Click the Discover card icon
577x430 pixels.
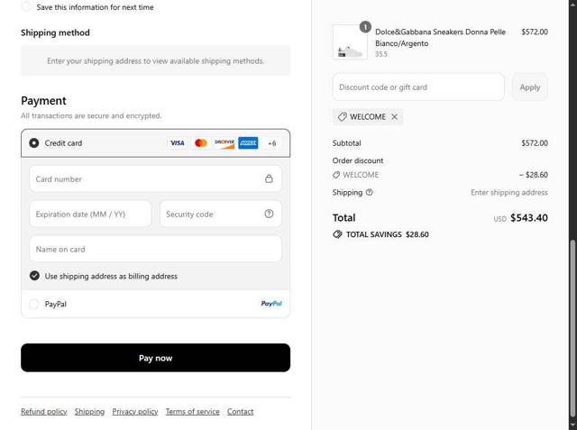pyautogui.click(x=224, y=143)
